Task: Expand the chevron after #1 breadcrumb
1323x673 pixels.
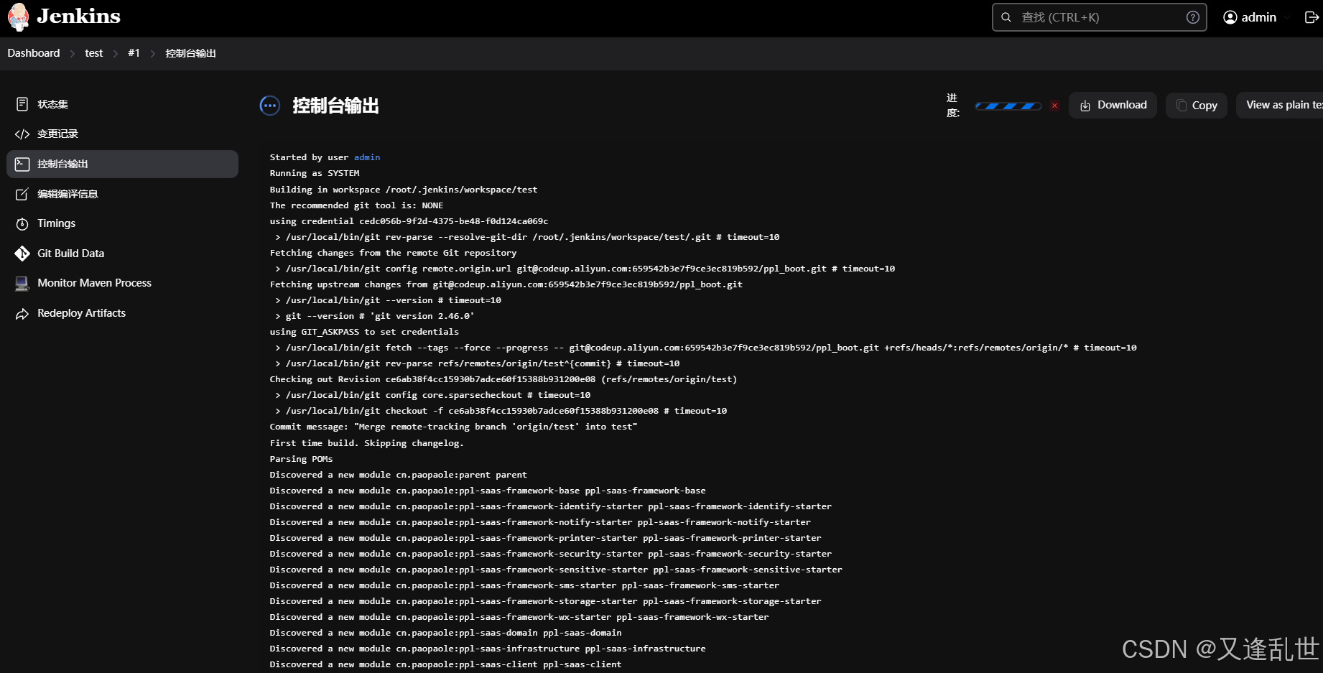Action: click(153, 54)
